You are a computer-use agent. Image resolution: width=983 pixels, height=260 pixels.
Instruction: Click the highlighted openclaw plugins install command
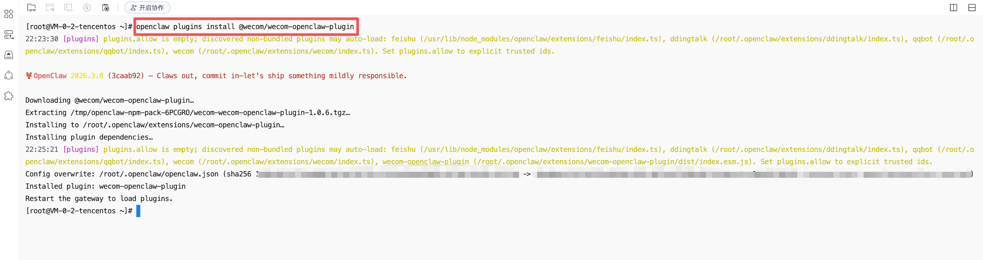pyautogui.click(x=245, y=27)
